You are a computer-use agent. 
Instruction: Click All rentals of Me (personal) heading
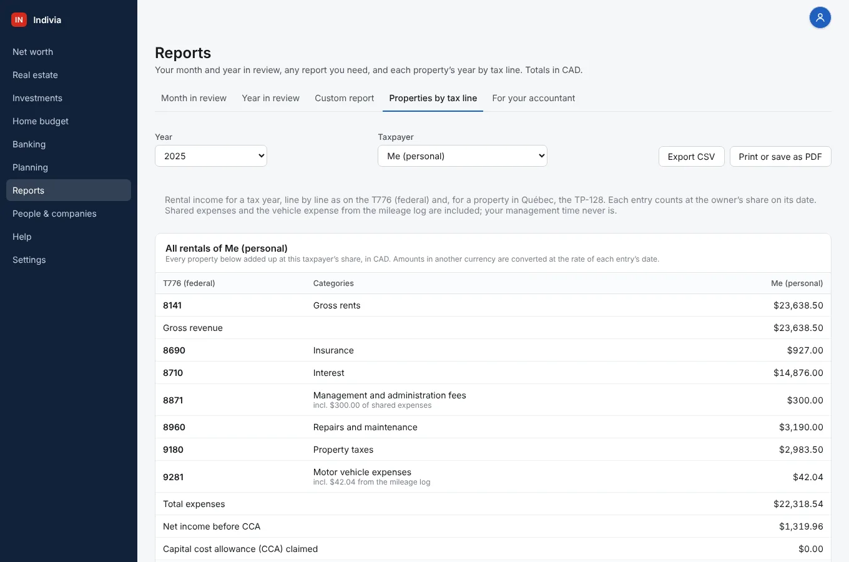pos(227,248)
